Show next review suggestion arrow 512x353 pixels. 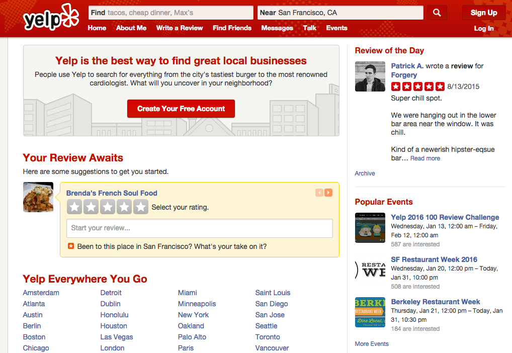click(328, 193)
